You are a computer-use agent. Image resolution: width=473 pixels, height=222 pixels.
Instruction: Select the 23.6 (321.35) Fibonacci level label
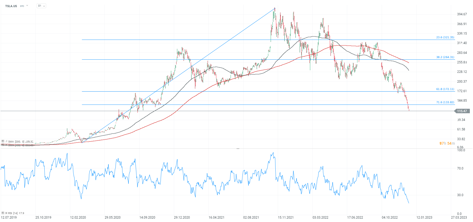coord(445,37)
